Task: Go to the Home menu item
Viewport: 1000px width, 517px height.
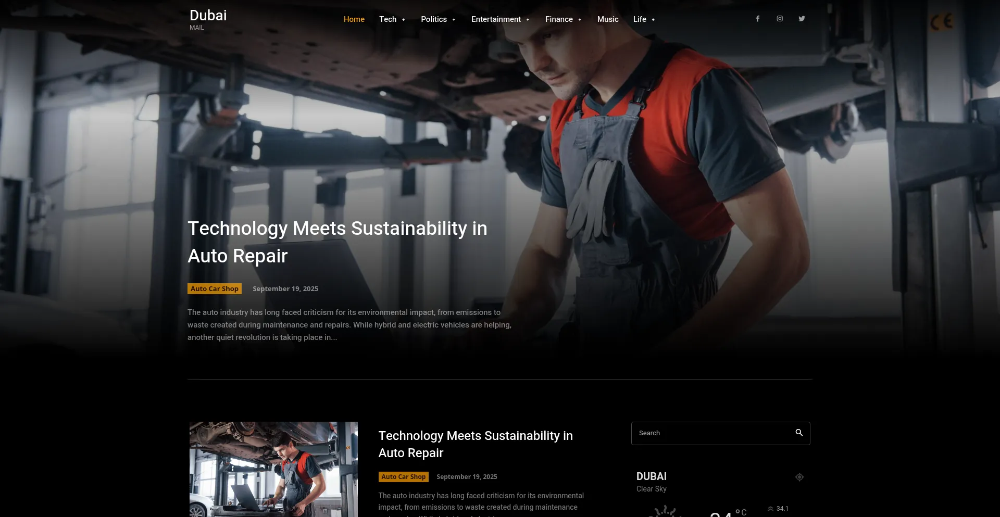Action: click(354, 19)
